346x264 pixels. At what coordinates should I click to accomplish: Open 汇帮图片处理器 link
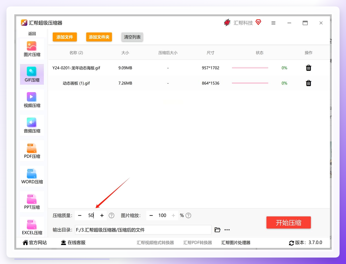tap(236, 242)
